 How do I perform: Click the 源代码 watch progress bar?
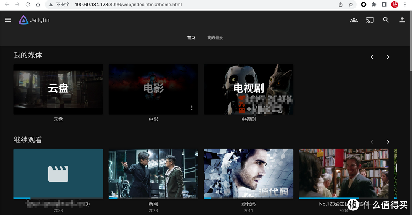tap(249, 198)
